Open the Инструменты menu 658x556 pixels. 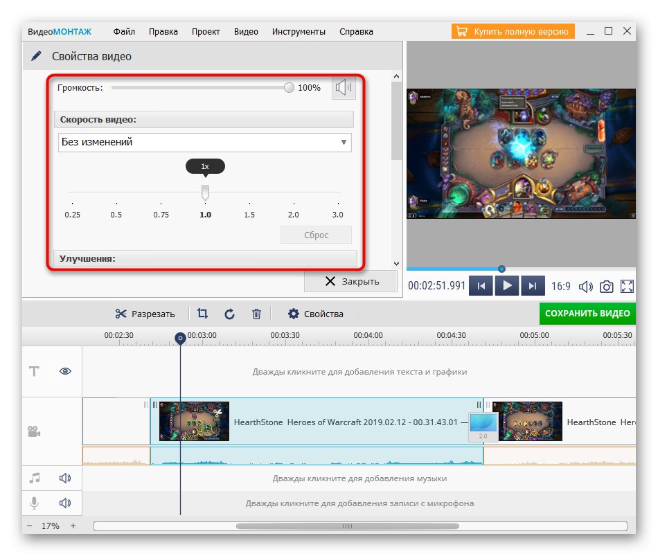click(x=299, y=31)
